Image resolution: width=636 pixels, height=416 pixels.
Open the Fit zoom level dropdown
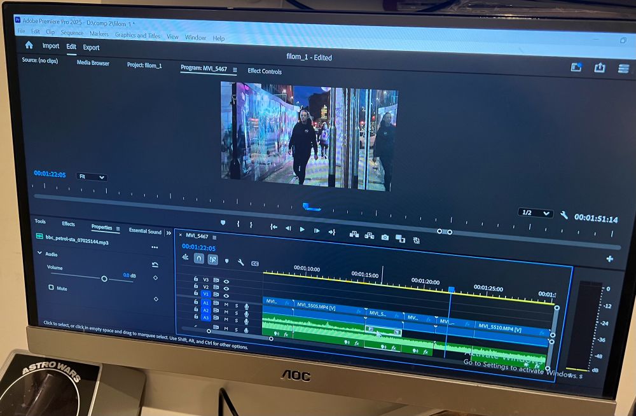(92, 177)
